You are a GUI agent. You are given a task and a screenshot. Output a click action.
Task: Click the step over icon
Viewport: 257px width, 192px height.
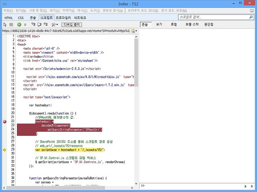pyautogui.click(x=39, y=24)
